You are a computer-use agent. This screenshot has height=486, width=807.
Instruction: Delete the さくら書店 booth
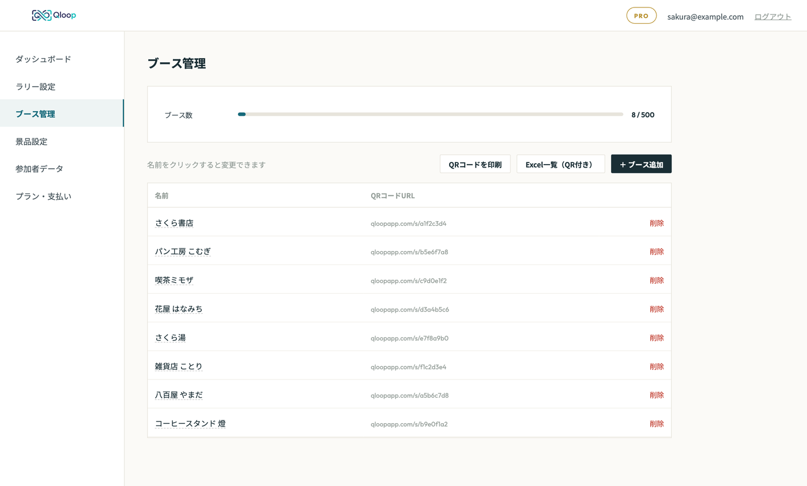pyautogui.click(x=657, y=223)
